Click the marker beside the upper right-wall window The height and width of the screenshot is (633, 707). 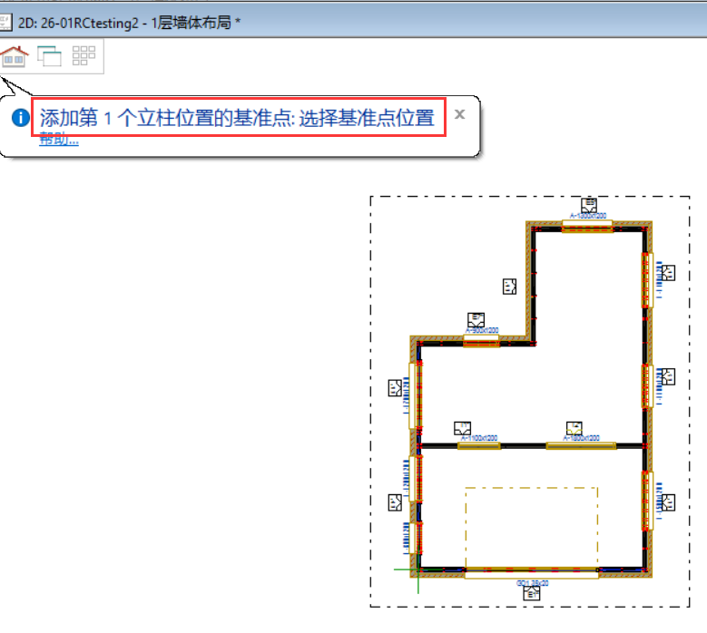click(668, 273)
